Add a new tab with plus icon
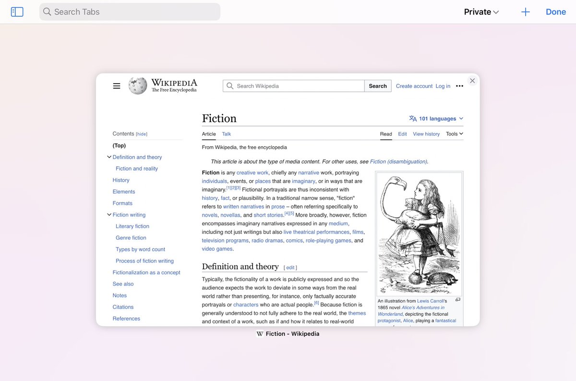The height and width of the screenshot is (381, 576). (526, 12)
